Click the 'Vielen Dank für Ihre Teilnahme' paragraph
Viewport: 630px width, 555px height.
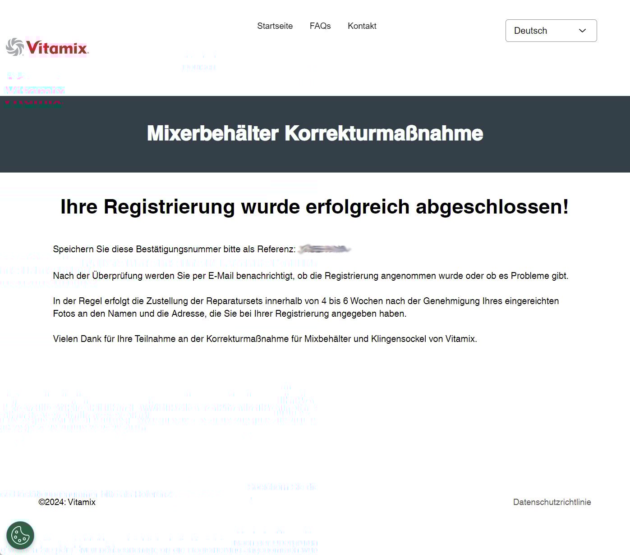click(x=265, y=339)
